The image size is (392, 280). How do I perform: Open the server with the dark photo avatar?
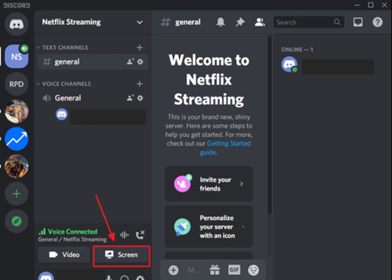click(x=17, y=166)
